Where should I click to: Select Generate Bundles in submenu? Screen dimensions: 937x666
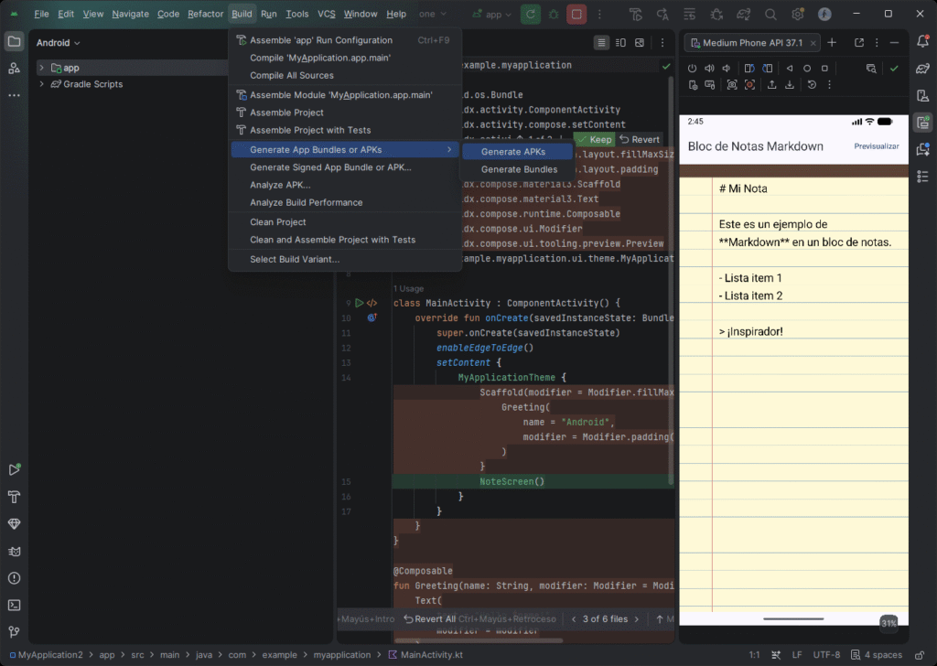click(x=518, y=169)
